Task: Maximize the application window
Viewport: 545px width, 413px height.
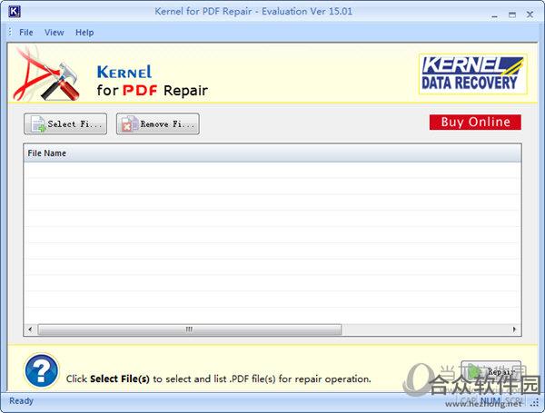Action: (512, 15)
